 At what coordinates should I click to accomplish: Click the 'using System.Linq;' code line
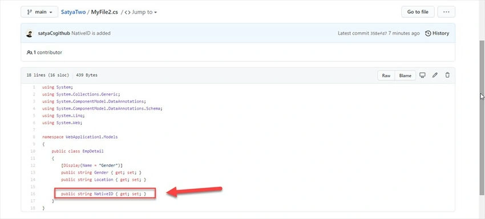tap(63, 115)
